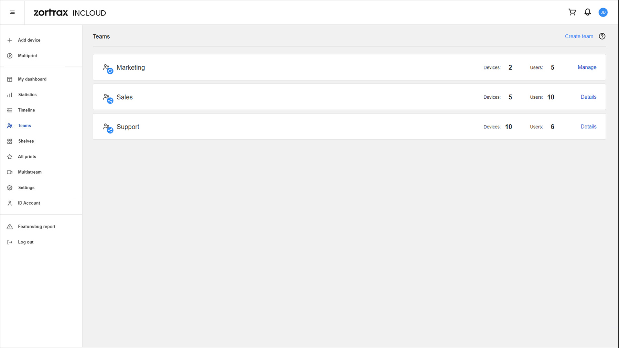The image size is (619, 348).
Task: Click Log out in the sidebar
Action: [x=25, y=242]
